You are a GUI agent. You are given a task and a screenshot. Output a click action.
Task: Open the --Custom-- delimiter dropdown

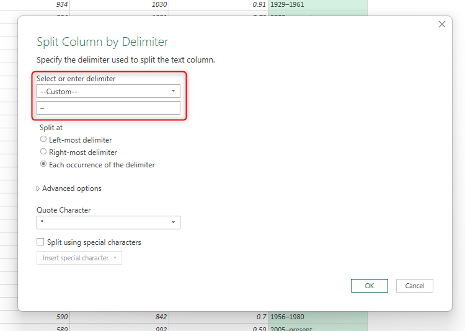pyautogui.click(x=108, y=91)
